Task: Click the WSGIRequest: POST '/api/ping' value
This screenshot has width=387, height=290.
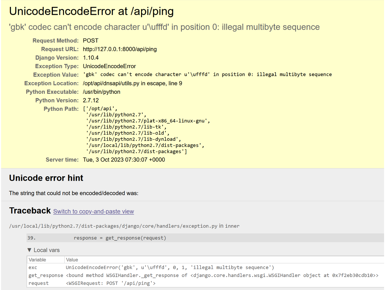Action: pyautogui.click(x=111, y=283)
